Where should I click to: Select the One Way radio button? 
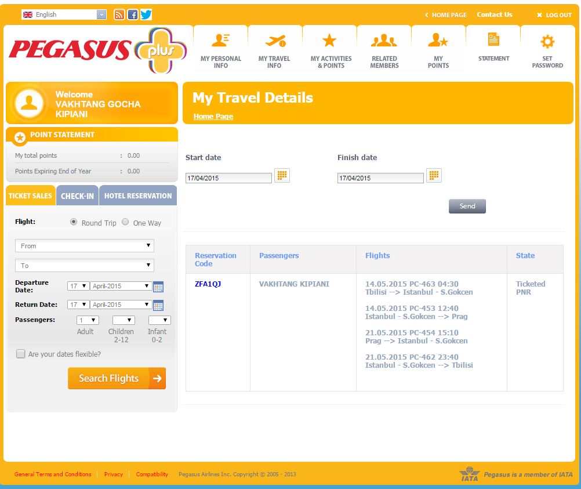tap(125, 222)
